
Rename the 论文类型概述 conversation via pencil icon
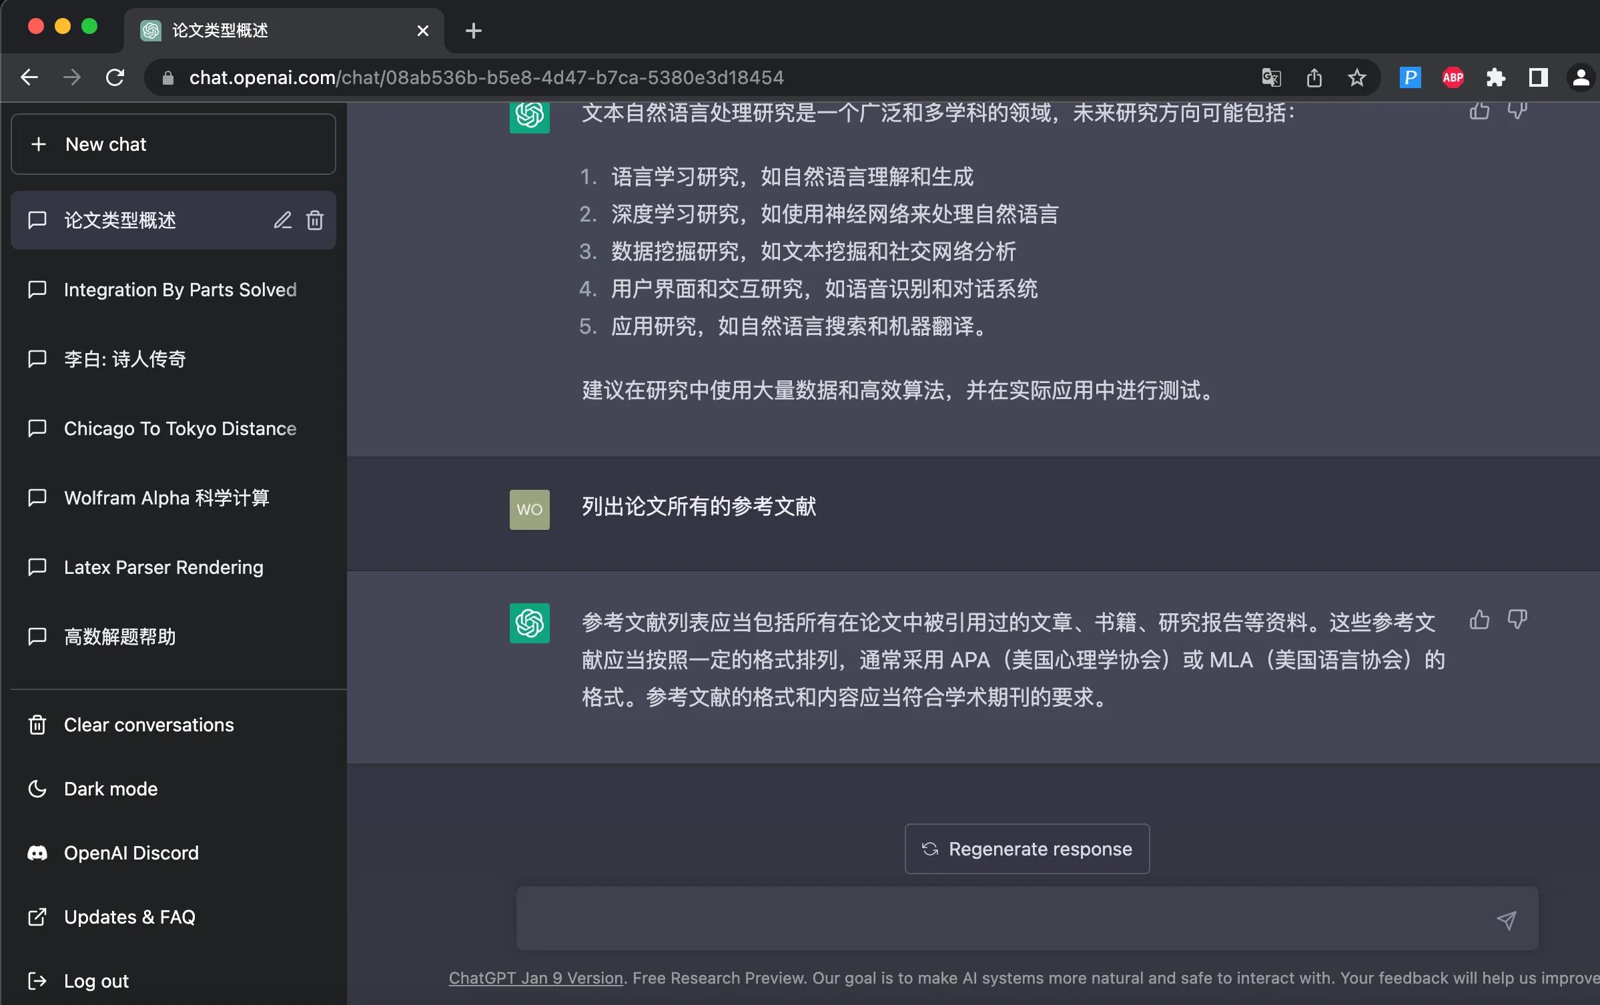(x=282, y=220)
